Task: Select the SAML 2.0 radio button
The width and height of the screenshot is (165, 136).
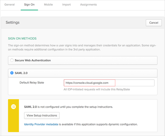Action: (12, 73)
